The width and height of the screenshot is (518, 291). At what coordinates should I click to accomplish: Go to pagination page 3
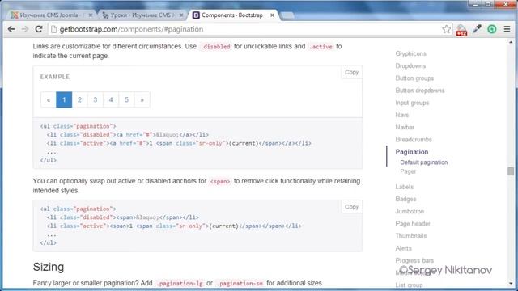[96, 99]
